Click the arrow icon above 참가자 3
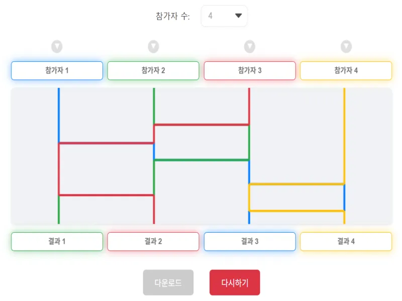Screen dimensions: 402x301 [x=250, y=47]
